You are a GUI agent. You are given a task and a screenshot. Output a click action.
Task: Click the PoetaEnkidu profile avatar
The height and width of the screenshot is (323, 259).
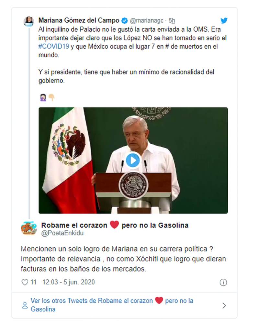tap(29, 228)
